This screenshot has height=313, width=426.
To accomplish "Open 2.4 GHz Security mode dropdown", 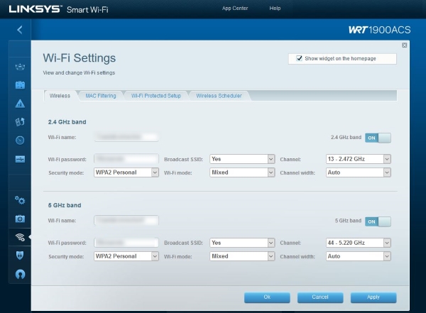I will point(126,172).
